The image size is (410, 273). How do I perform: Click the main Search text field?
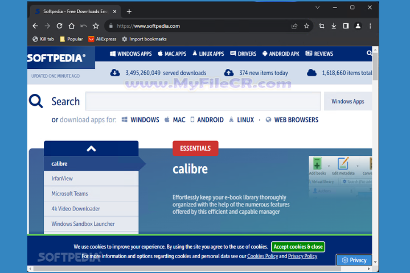click(x=203, y=101)
